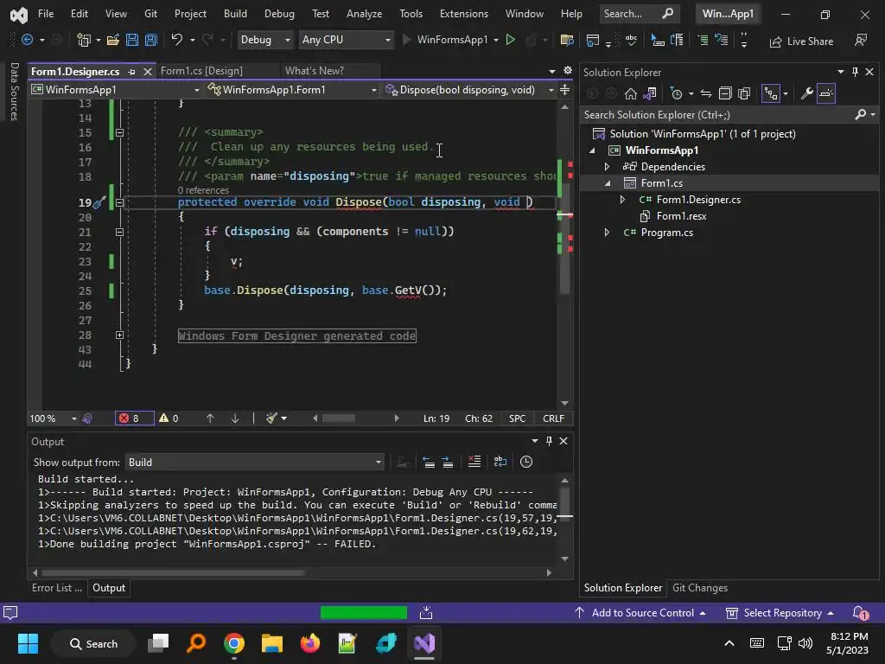Open the 'Show output from' Build dropdown

pyautogui.click(x=255, y=463)
